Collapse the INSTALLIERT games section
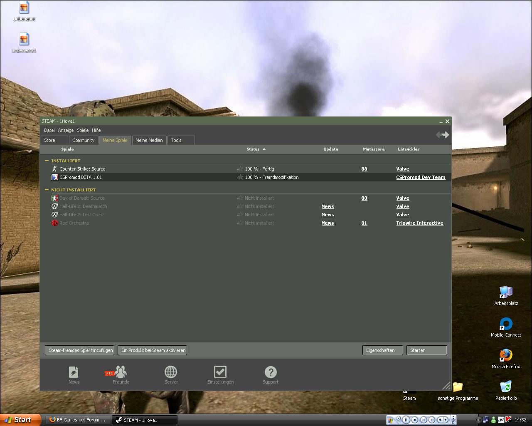 pyautogui.click(x=47, y=161)
